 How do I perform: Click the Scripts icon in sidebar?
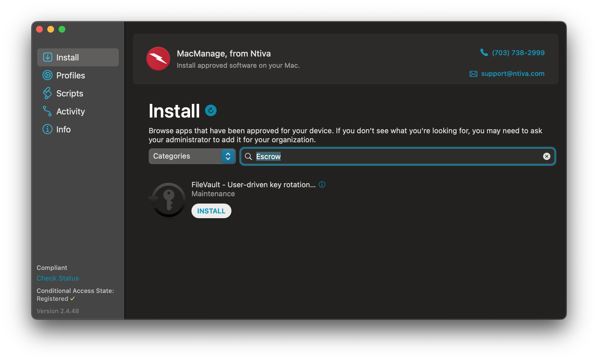47,93
